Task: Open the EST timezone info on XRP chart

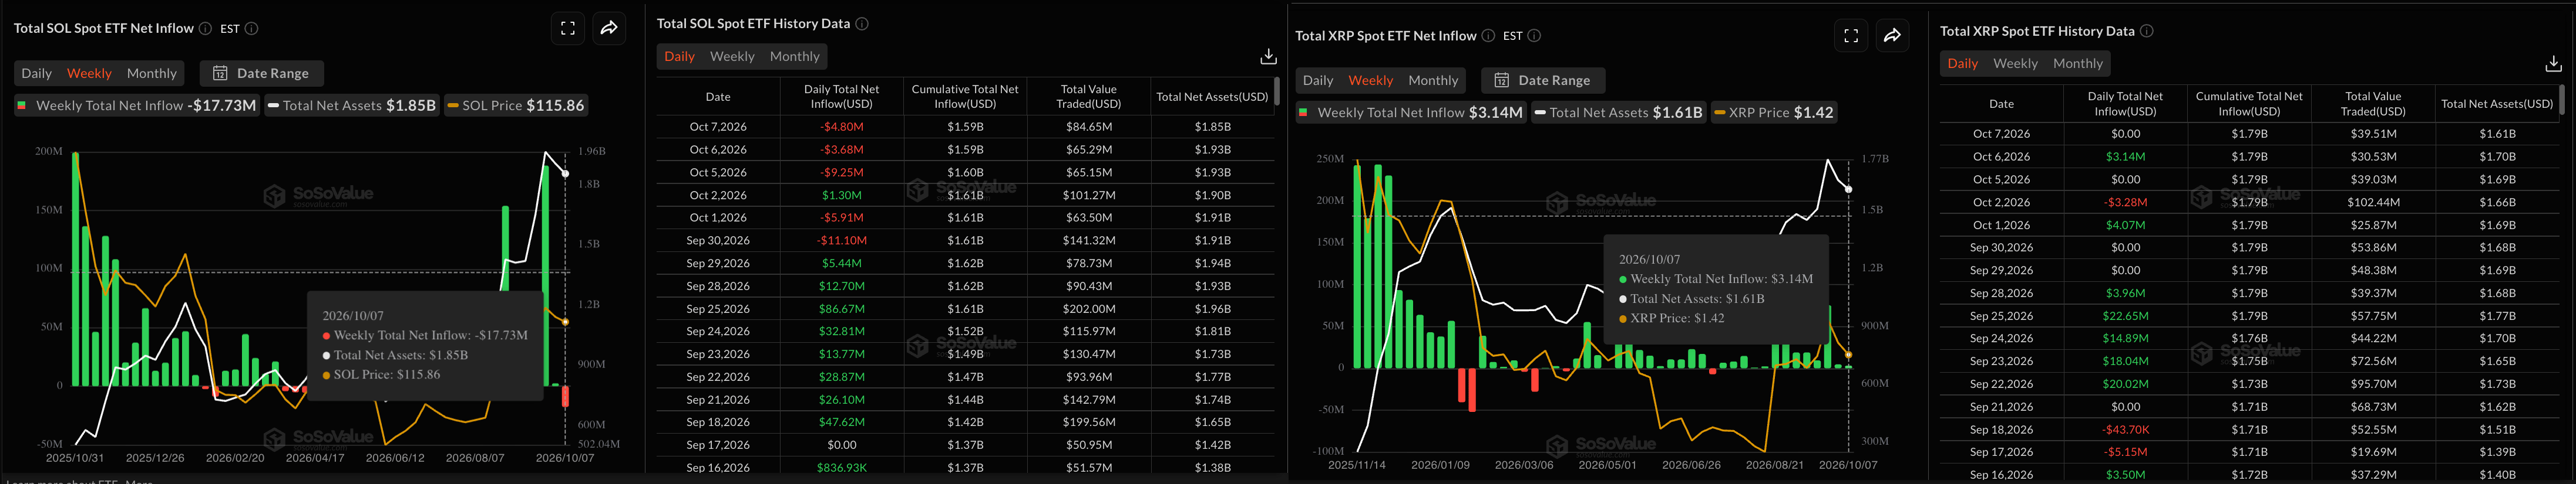Action: [1534, 36]
